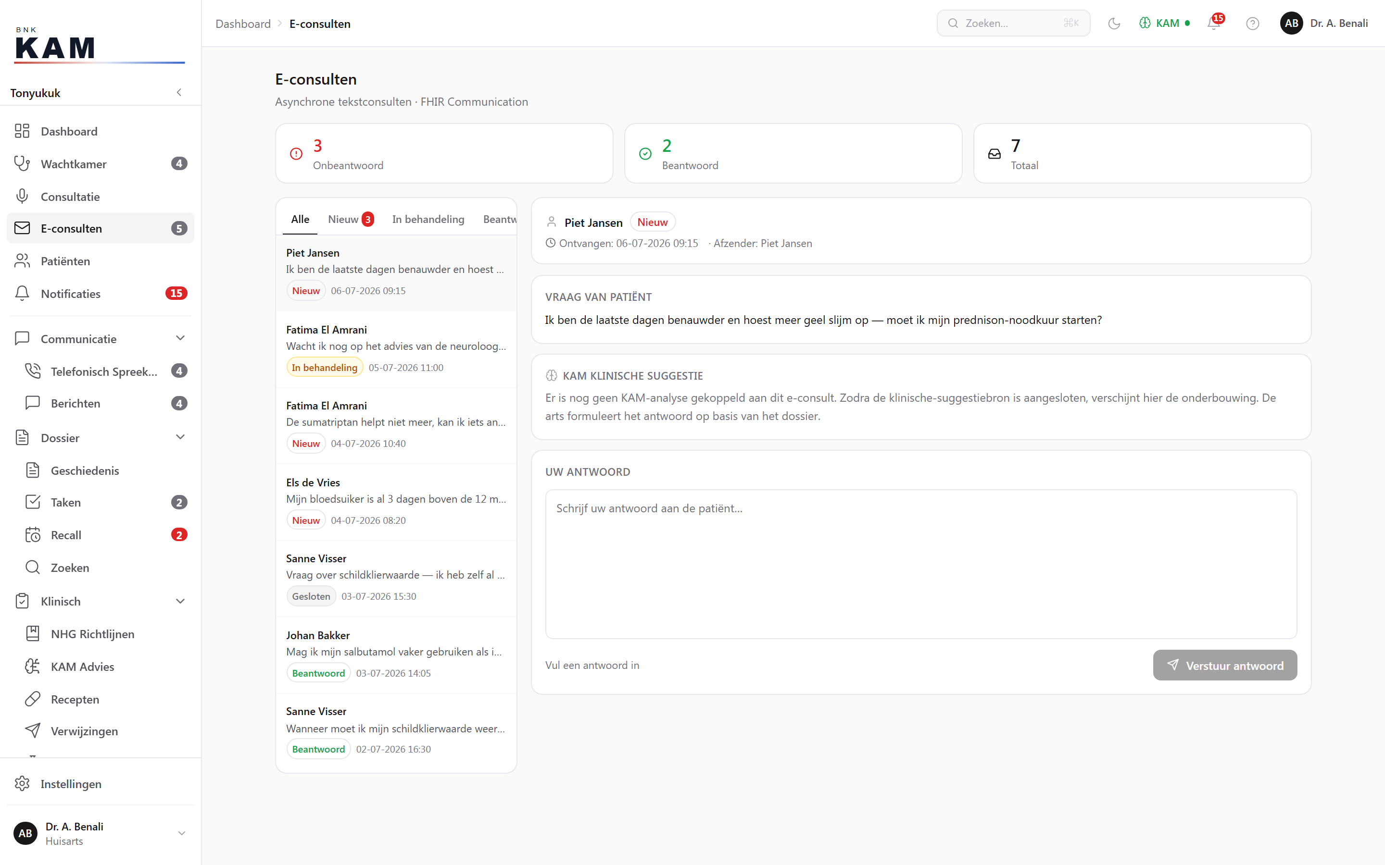The width and height of the screenshot is (1385, 865).
Task: Collapse the Klinisch section
Action: (180, 601)
